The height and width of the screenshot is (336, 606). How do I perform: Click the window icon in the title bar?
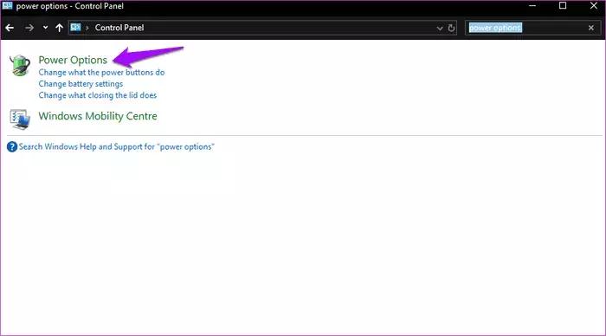7,6
